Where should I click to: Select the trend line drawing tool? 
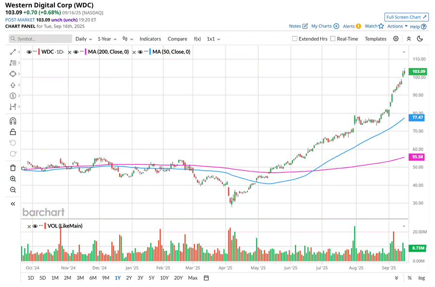coord(13,52)
